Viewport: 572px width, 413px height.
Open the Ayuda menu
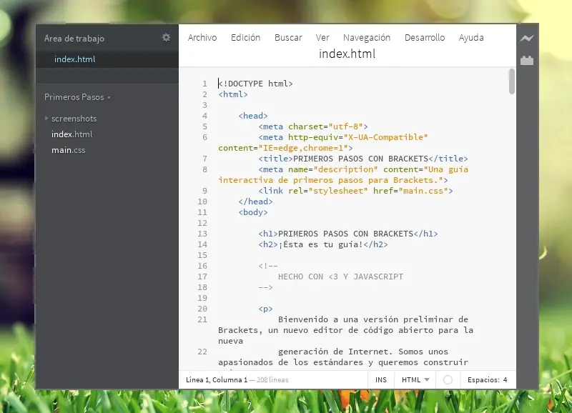471,38
